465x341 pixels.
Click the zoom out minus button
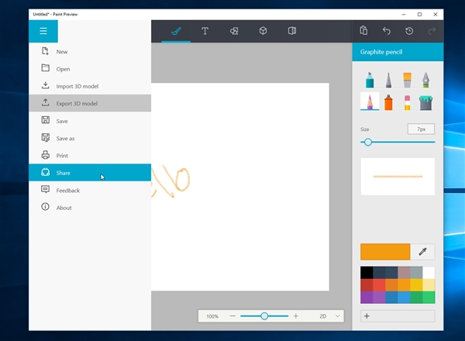[x=233, y=316]
